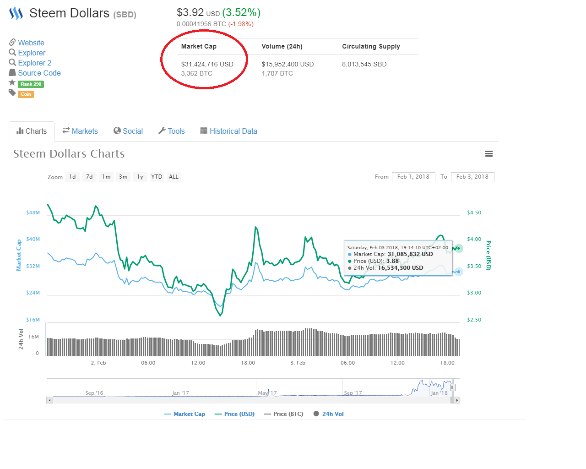Click navigator scrollbar right arrow

pos(456,400)
